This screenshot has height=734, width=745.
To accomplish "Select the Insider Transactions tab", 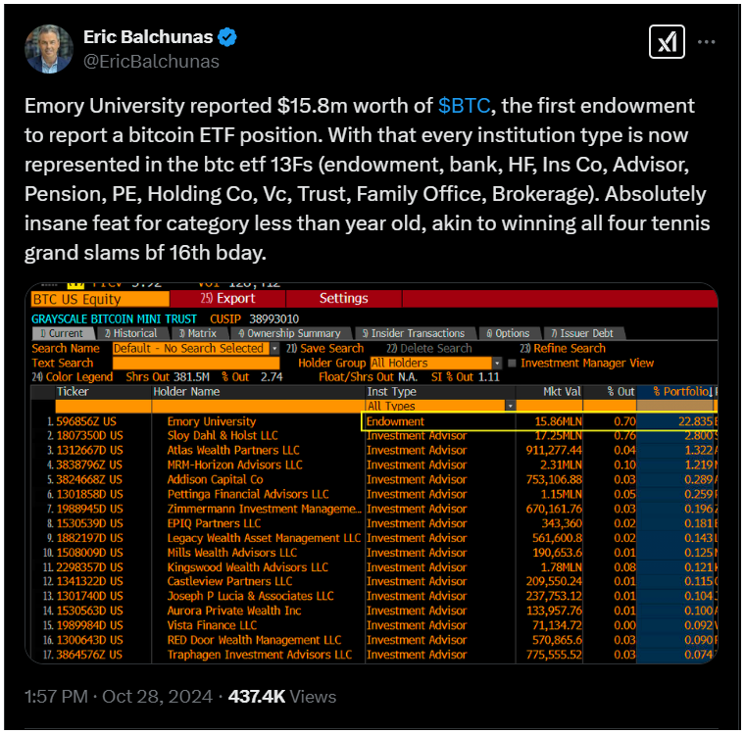I will point(414,333).
